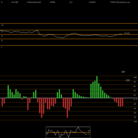Click the (TAHL) MunafaSutra.com header text
The image size is (138, 138).
(x=120, y=2)
